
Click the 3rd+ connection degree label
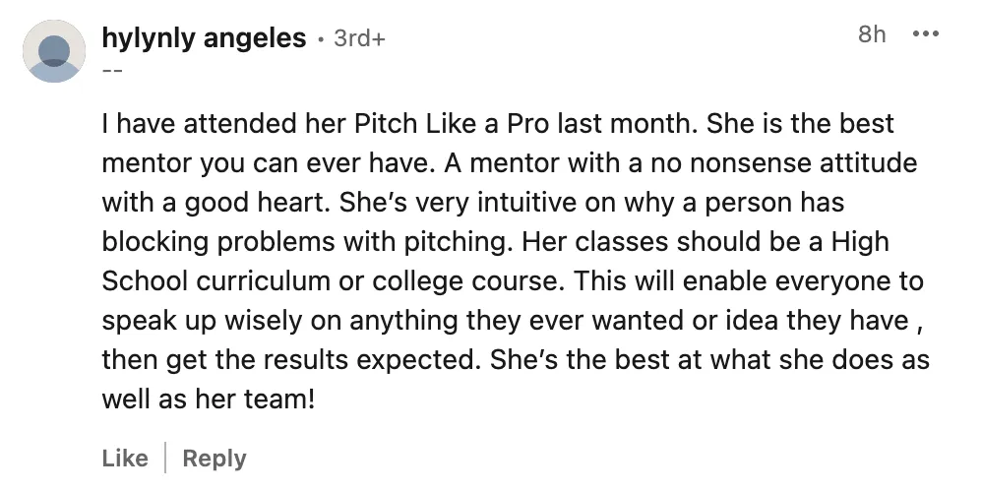(359, 39)
